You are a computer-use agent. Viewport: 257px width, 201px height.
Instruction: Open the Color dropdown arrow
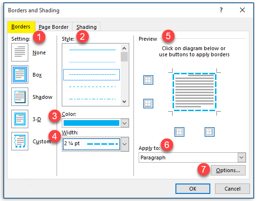[125, 123]
